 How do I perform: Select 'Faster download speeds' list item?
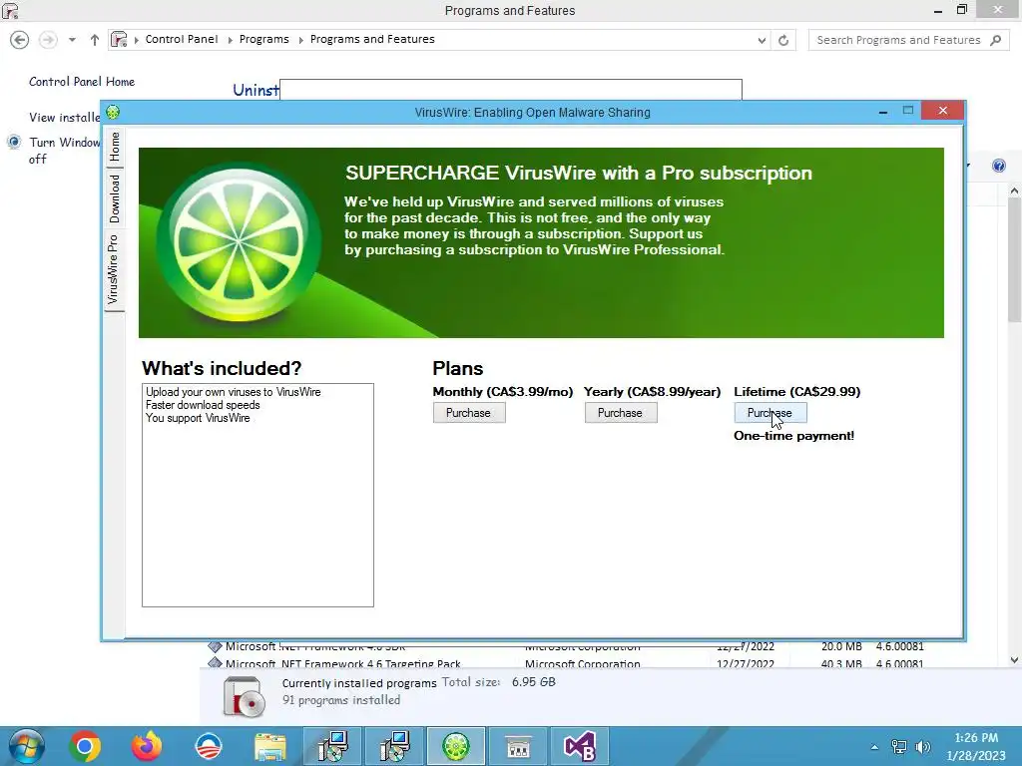tap(203, 405)
